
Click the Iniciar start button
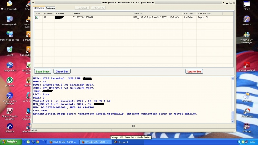click(x=11, y=142)
